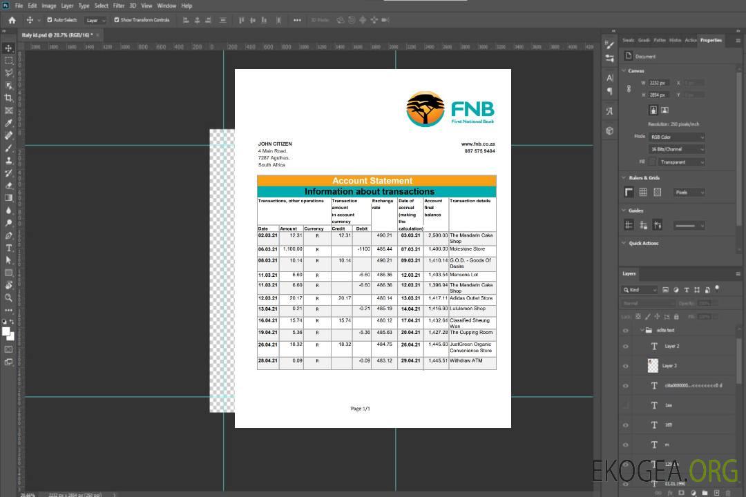
Task: Switch to the History panel tab
Action: [675, 40]
